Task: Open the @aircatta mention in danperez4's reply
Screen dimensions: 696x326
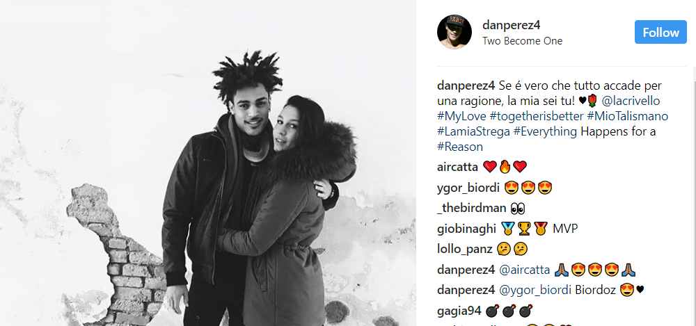Action: pyautogui.click(x=525, y=270)
